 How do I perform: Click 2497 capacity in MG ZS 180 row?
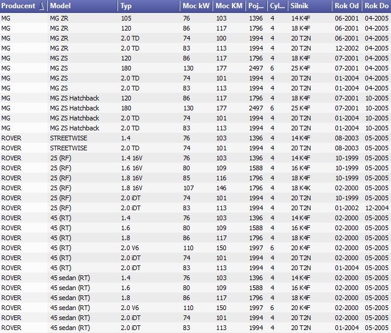(256, 68)
